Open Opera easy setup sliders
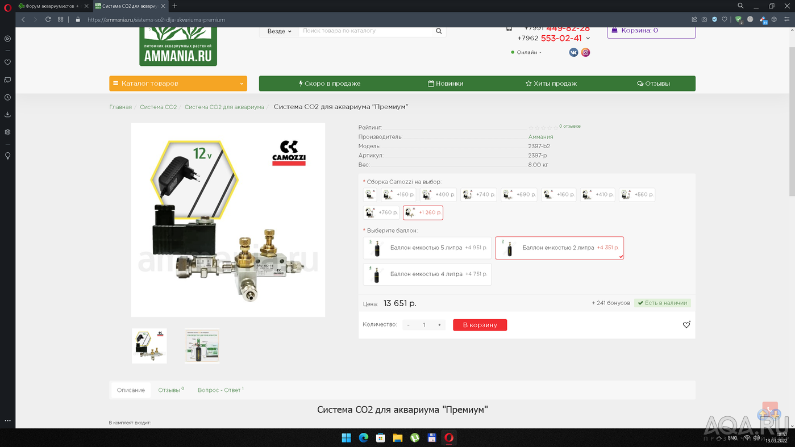Viewport: 795px width, 447px height. pyautogui.click(x=787, y=19)
